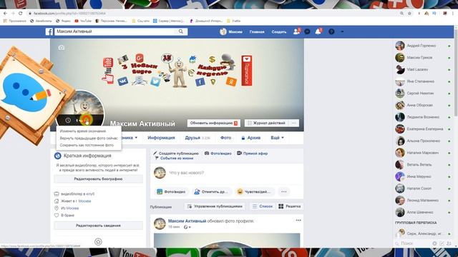
Task: Click Редактировать сведения button
Action: pyautogui.click(x=99, y=226)
